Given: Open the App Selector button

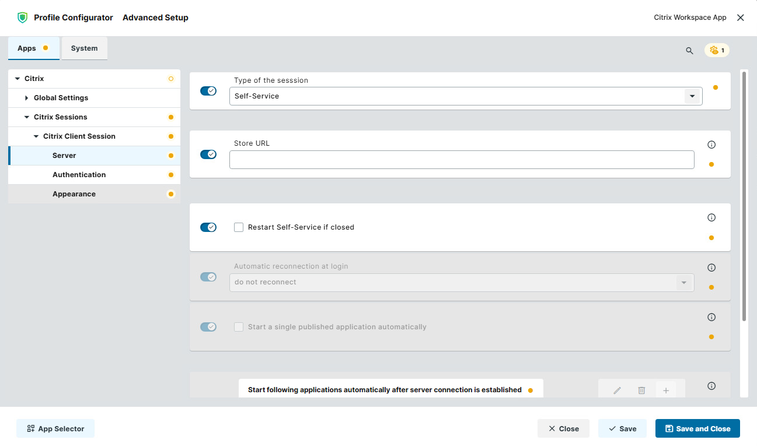Looking at the screenshot, I should pyautogui.click(x=55, y=428).
